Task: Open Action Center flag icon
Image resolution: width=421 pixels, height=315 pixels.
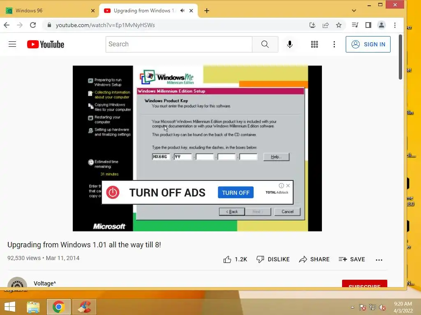Action: (362, 307)
